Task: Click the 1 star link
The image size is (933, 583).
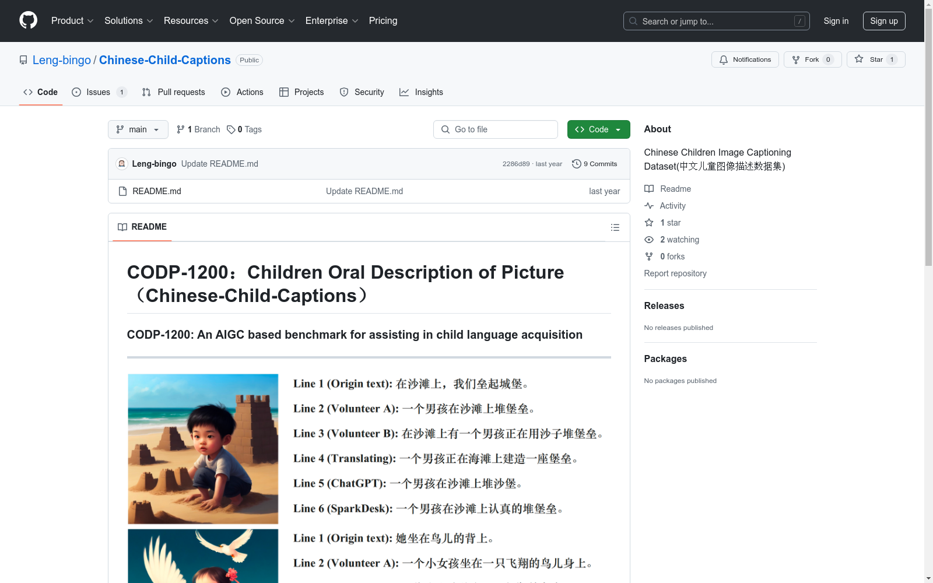Action: coord(662,223)
